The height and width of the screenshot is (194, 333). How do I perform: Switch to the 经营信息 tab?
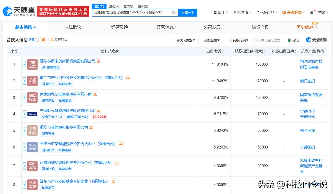[166, 27]
